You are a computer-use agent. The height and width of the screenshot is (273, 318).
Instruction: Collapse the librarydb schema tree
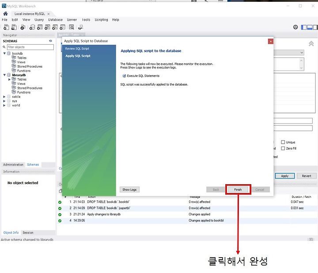pyautogui.click(x=4, y=75)
